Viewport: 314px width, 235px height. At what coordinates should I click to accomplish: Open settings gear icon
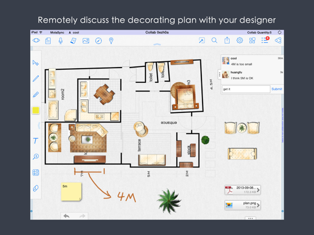tap(239, 40)
